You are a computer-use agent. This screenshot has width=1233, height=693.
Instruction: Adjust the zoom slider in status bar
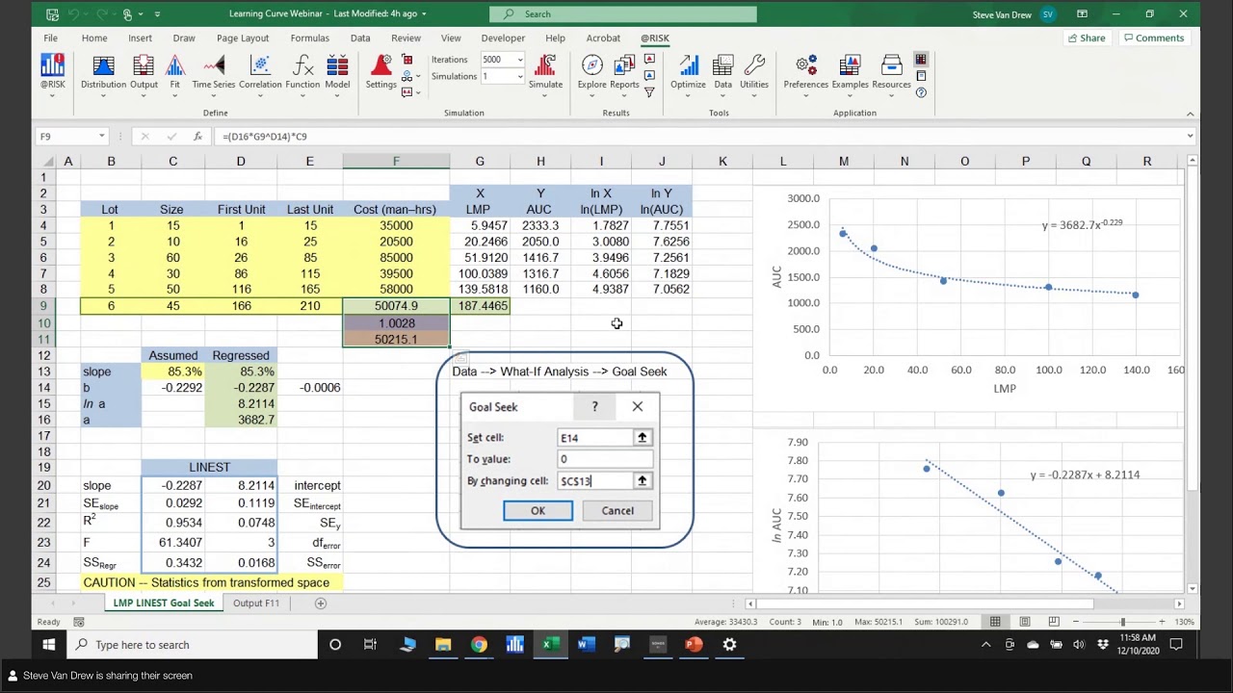click(1122, 622)
